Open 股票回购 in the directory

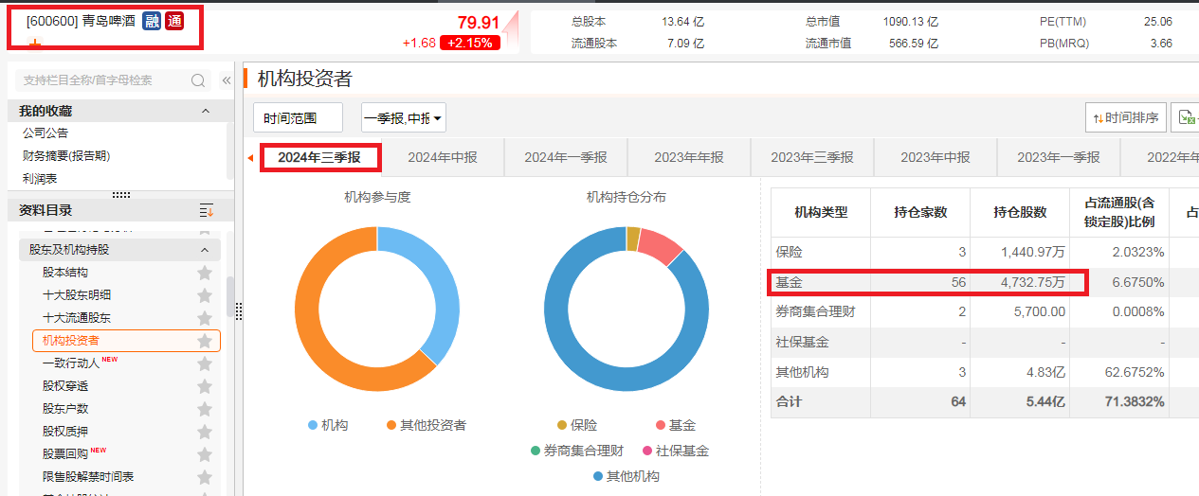tap(65, 454)
